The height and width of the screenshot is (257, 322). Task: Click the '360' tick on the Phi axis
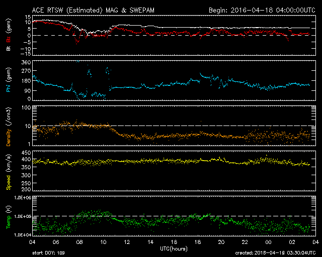click(x=26, y=63)
